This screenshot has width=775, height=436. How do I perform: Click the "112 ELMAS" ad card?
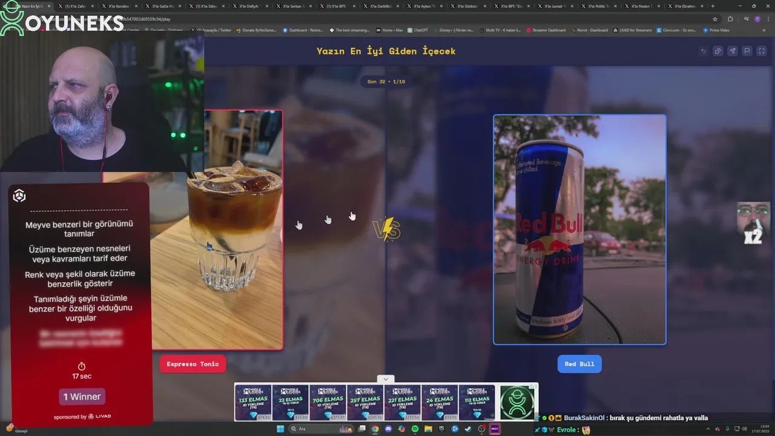point(477,403)
